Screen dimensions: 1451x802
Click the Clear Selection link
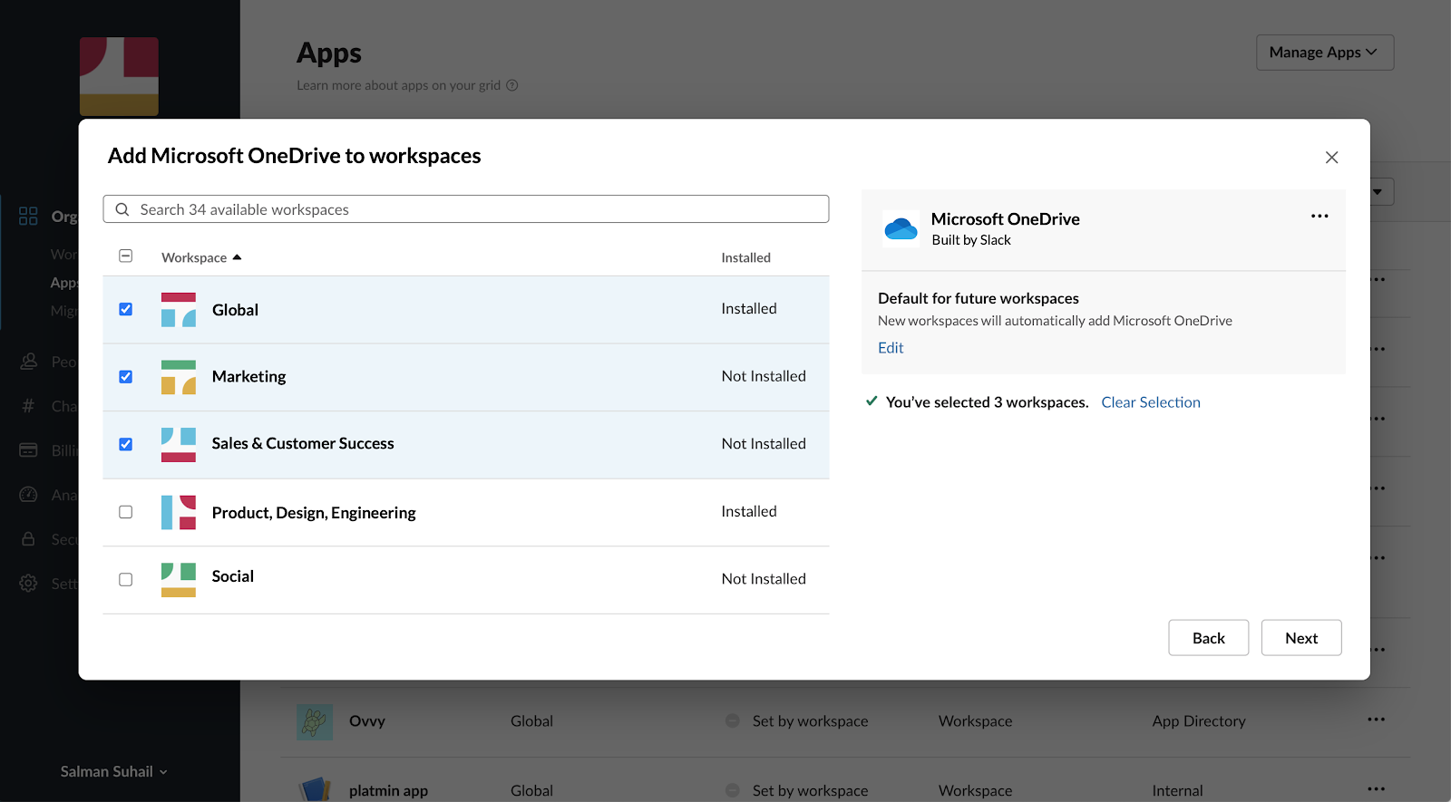[x=1150, y=402]
